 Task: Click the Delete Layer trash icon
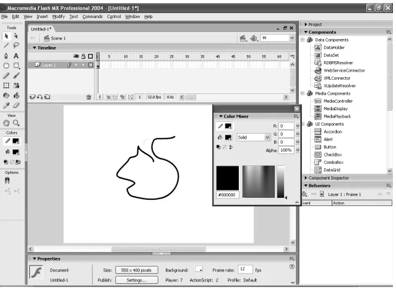pos(88,97)
